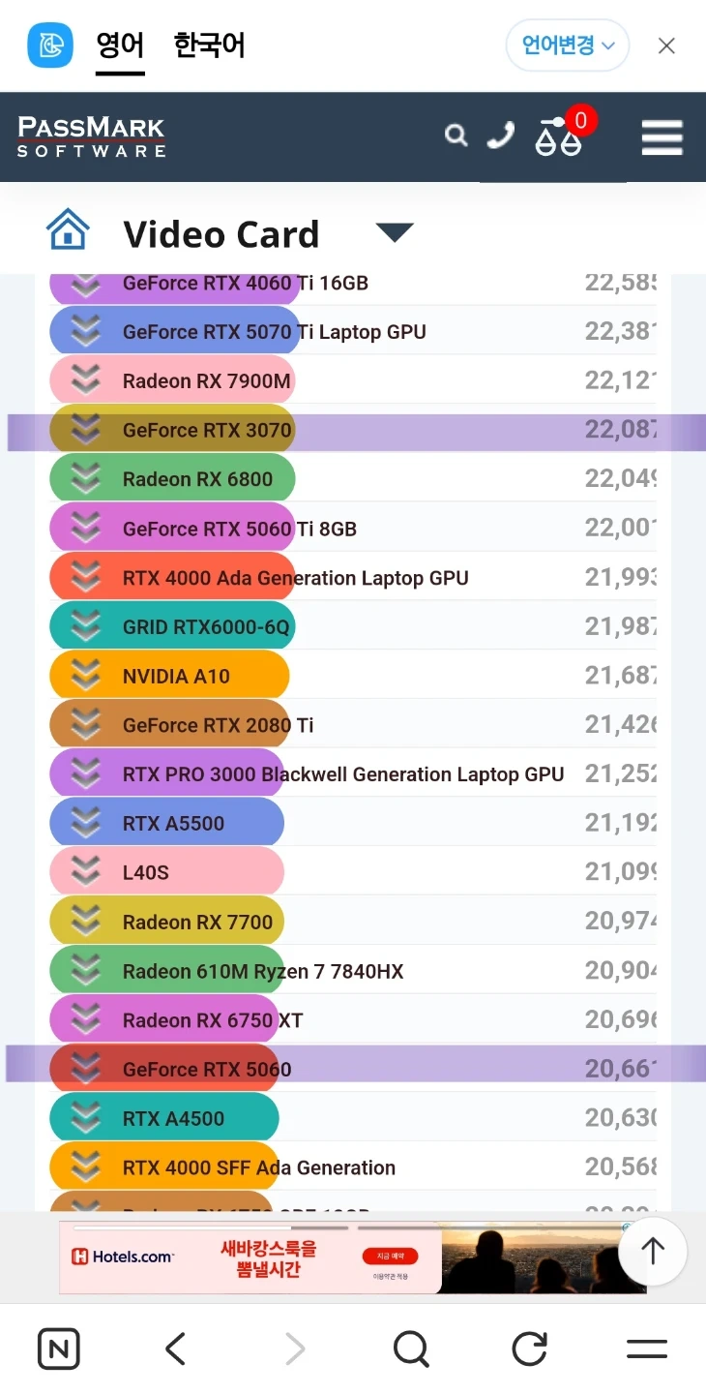706x1394 pixels.
Task: Open PassMark search magnifier icon
Action: click(456, 136)
